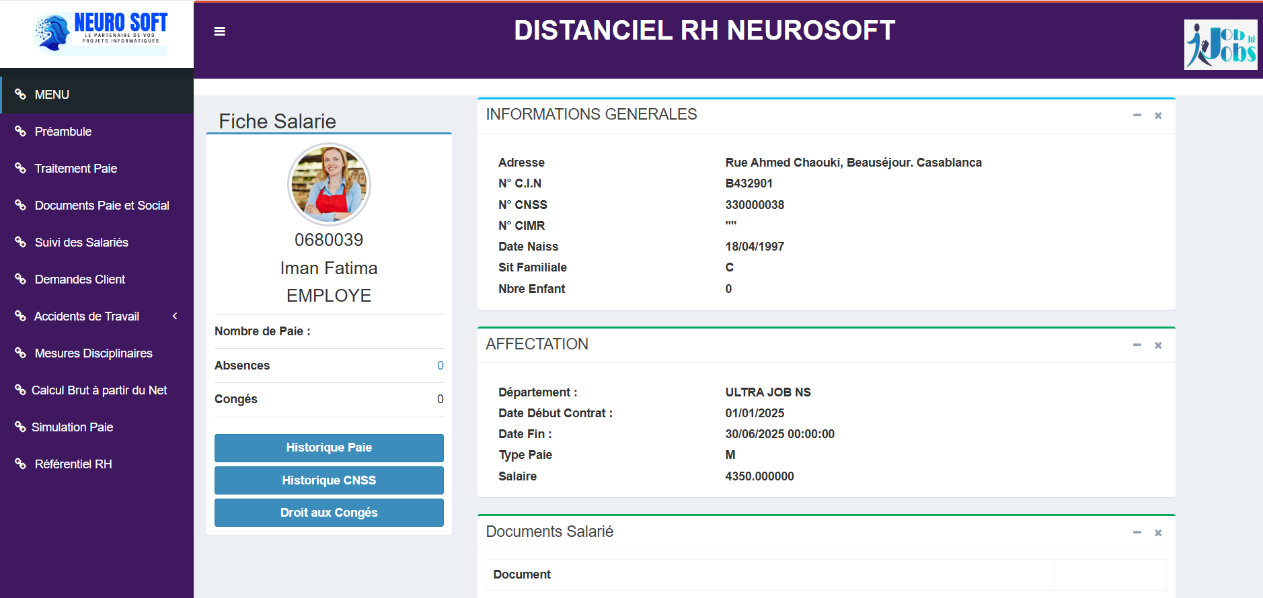Go to Mesures Disciplinaires
Screen dimensions: 1263x598
tap(97, 353)
